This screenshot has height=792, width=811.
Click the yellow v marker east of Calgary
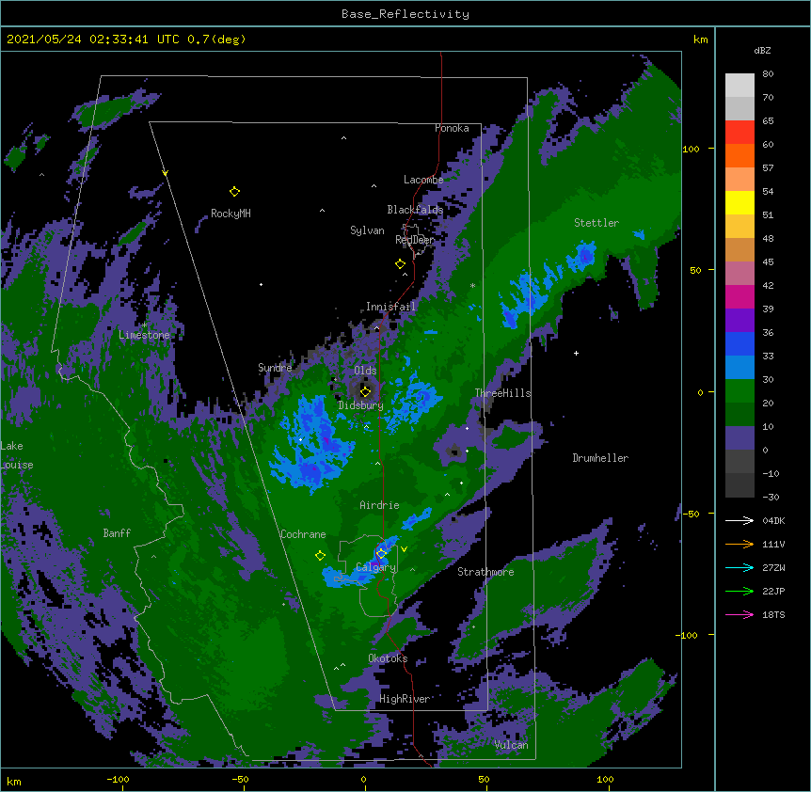404,549
